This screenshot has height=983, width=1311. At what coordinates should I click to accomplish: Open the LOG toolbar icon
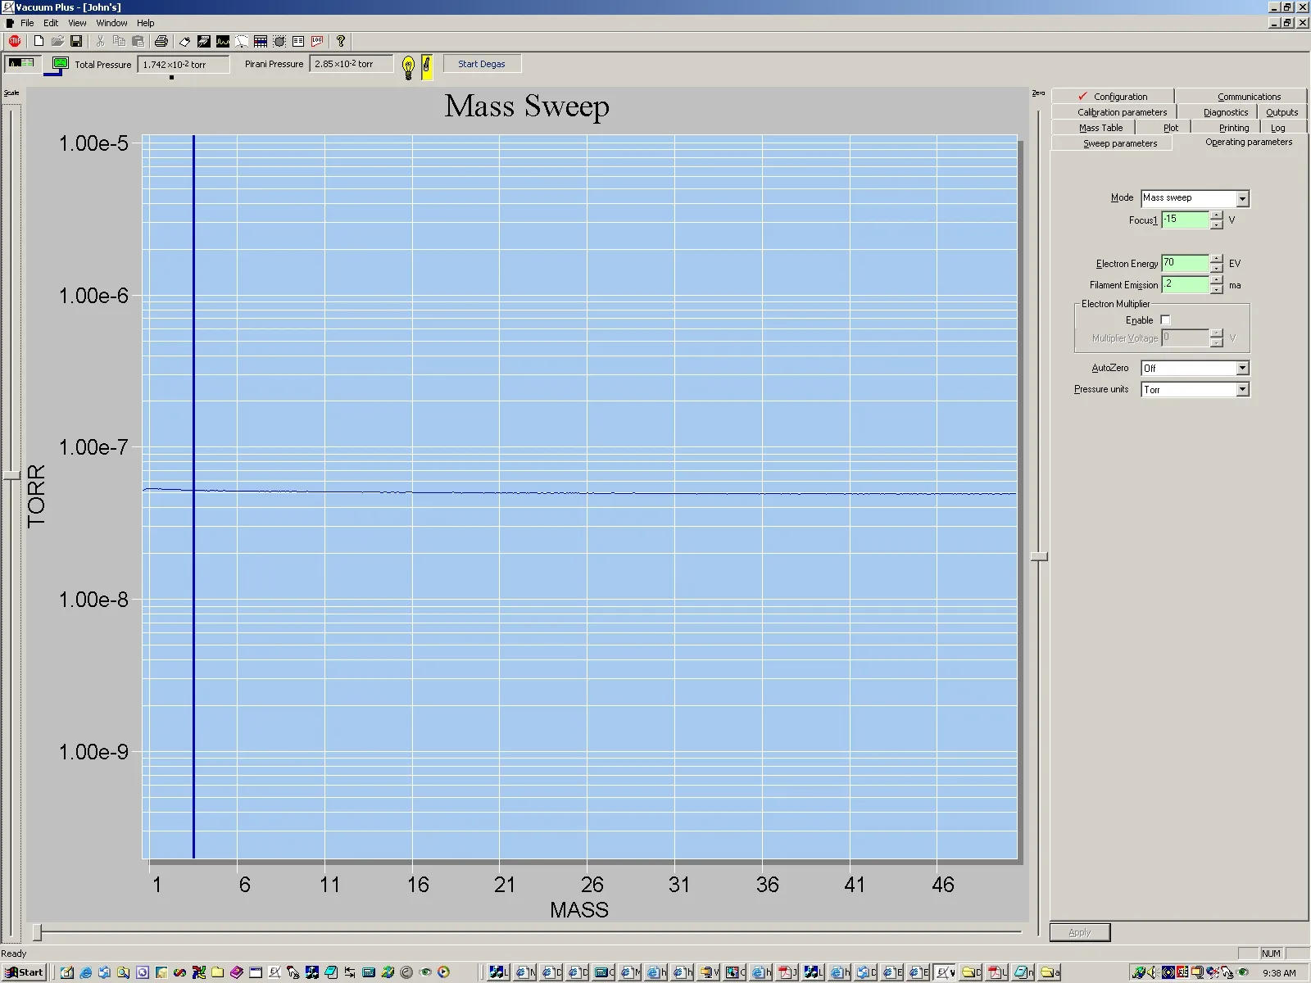tap(317, 41)
